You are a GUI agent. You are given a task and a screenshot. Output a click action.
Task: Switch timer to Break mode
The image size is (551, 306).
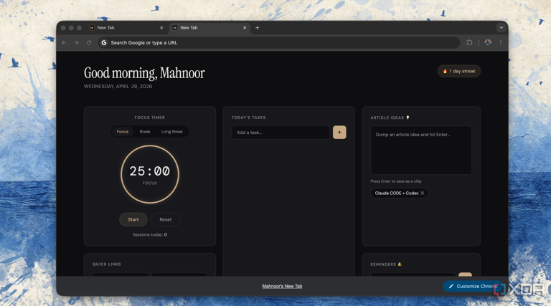(x=145, y=132)
